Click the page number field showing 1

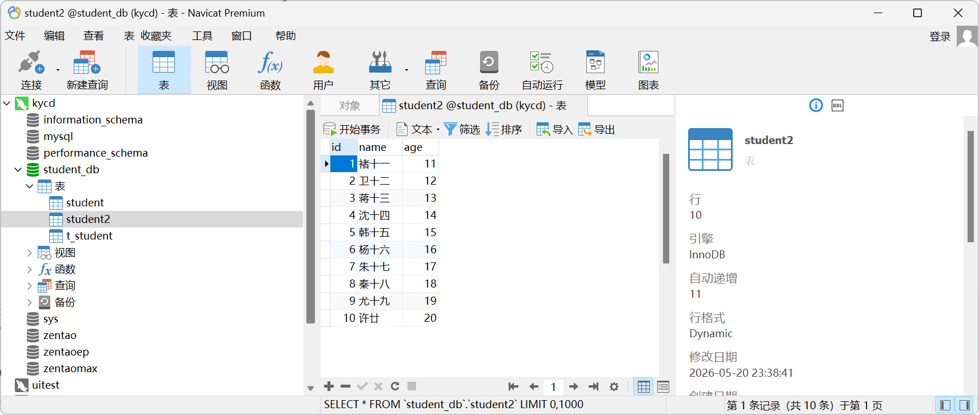553,387
